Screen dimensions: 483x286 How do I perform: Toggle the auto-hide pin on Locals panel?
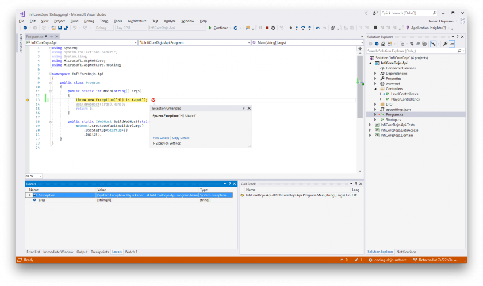click(x=229, y=184)
